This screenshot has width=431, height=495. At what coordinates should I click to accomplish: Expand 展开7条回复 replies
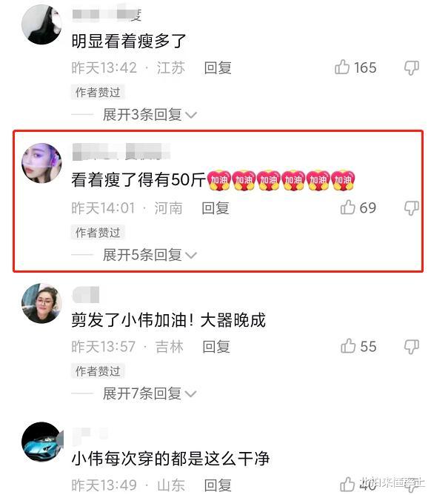150,393
